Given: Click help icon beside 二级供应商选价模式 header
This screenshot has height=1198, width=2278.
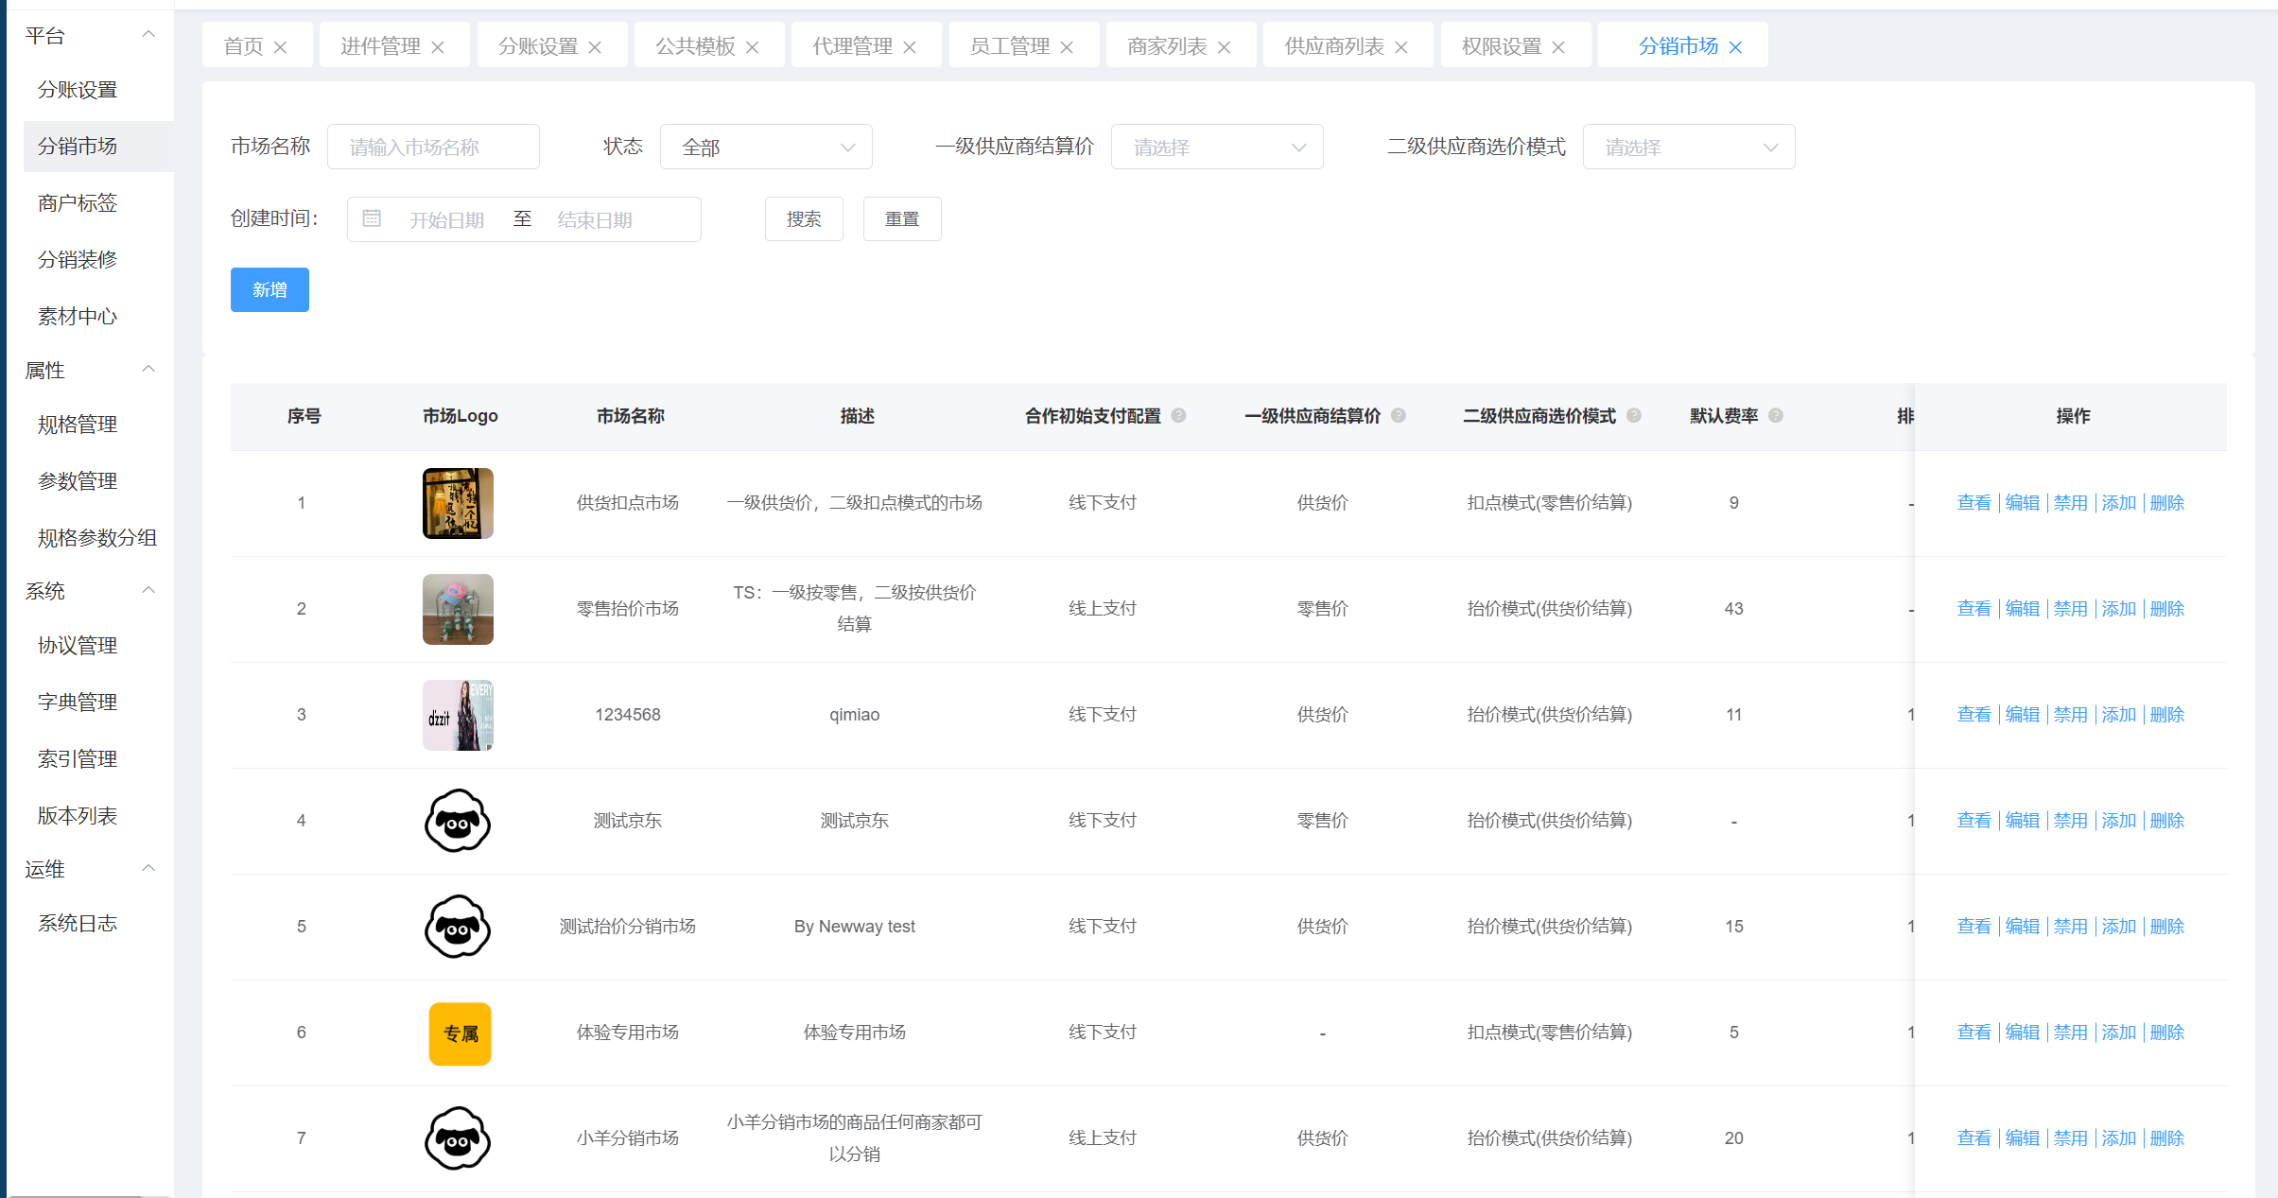Looking at the screenshot, I should pyautogui.click(x=1634, y=415).
